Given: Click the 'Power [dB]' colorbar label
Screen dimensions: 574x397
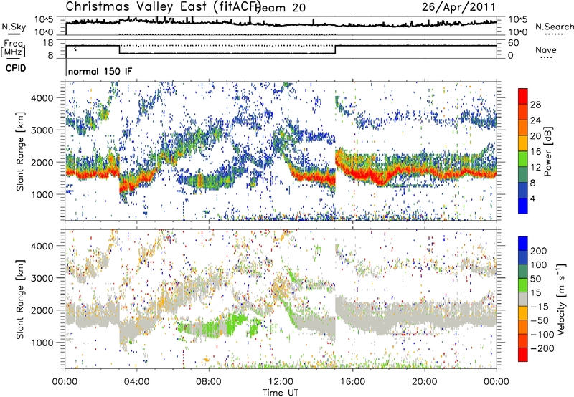Looking at the screenshot, I should pyautogui.click(x=547, y=151).
